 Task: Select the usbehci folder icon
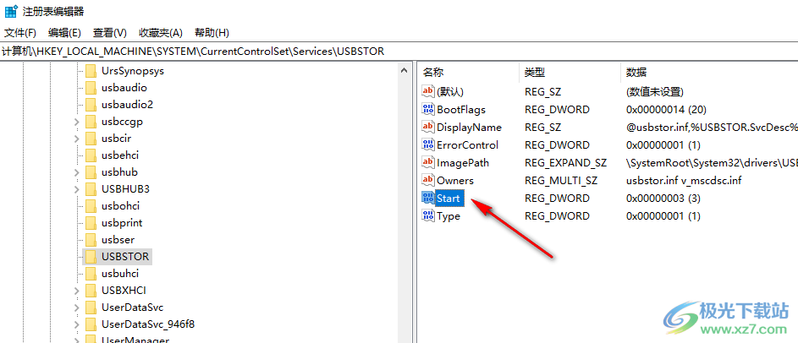pyautogui.click(x=91, y=155)
